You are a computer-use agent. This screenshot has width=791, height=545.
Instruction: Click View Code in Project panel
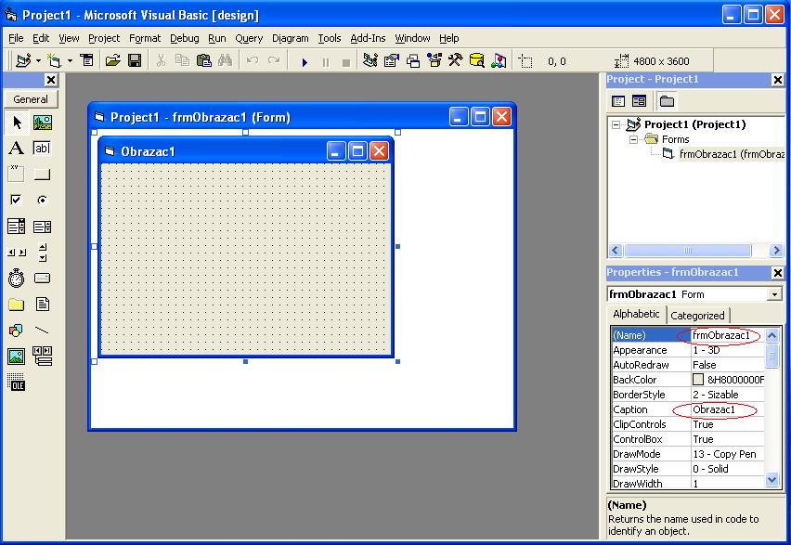point(618,101)
